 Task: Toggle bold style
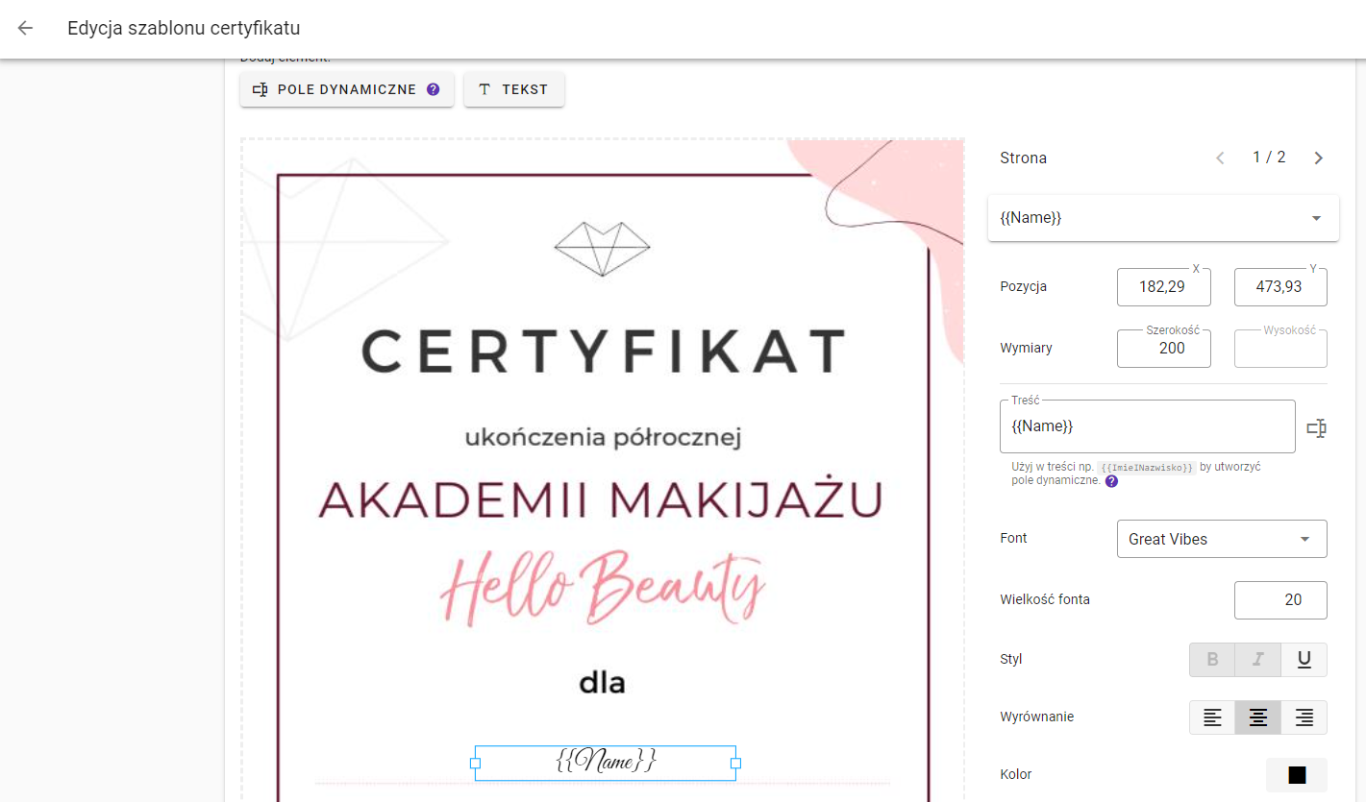pyautogui.click(x=1212, y=660)
